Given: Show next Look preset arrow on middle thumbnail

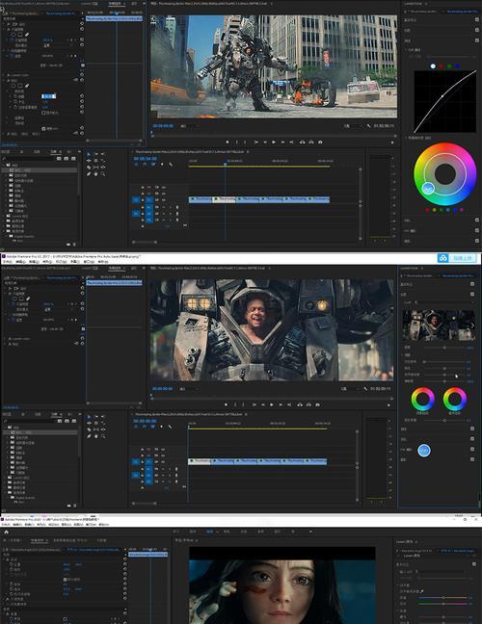Looking at the screenshot, I should pyautogui.click(x=472, y=325).
